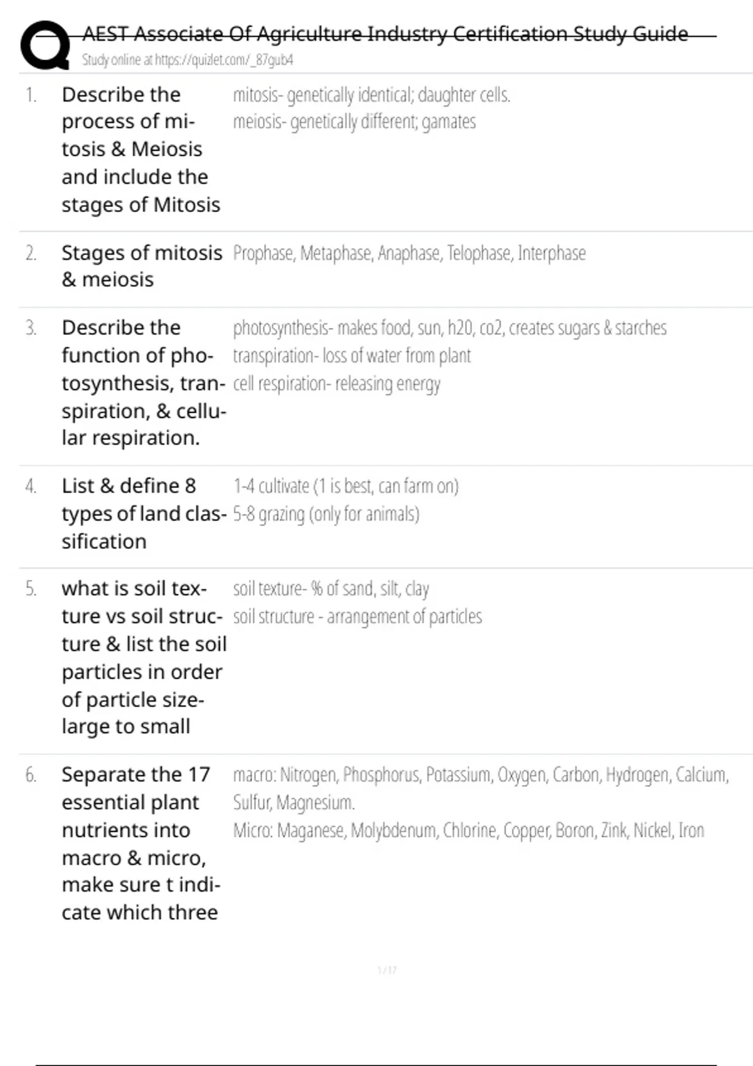Select the soil texture vs structure term
The image size is (753, 1066).
click(x=143, y=657)
